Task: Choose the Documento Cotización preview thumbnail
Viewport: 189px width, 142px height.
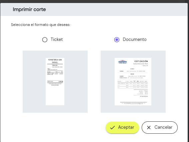Action: pyautogui.click(x=133, y=81)
